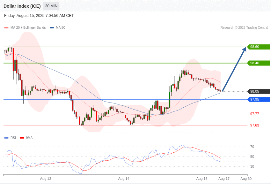Click the 98.05 current price tag
Image resolution: width=271 pixels, height=184 pixels.
259,91
